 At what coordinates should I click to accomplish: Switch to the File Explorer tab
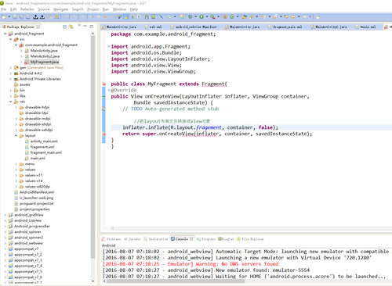click(x=250, y=239)
